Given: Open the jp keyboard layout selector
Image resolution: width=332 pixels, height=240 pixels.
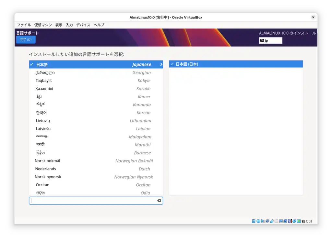Looking at the screenshot, I should pyautogui.click(x=270, y=40).
